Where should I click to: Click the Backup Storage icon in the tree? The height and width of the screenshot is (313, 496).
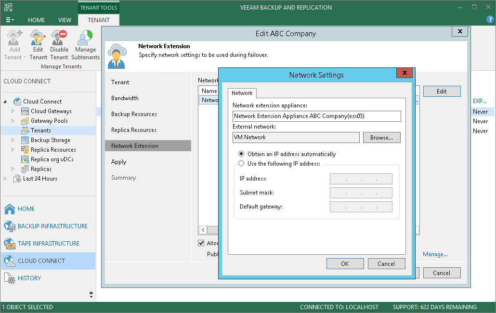25,140
